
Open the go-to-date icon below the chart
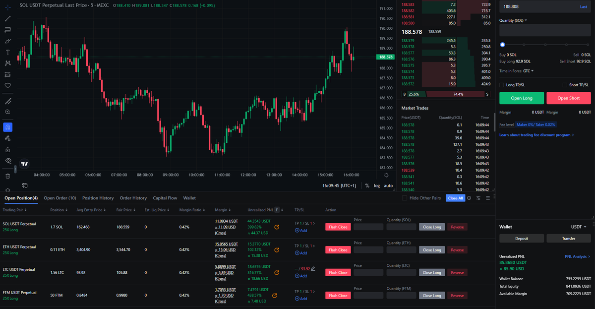[24, 185]
